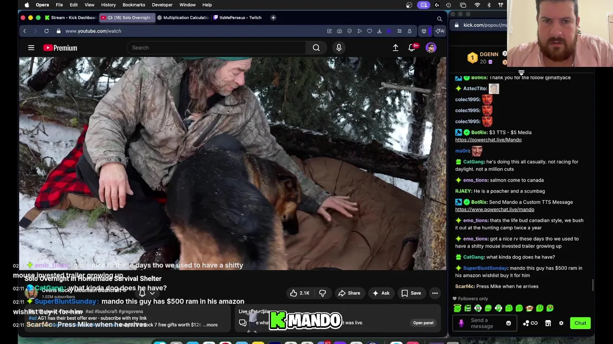
Task: Reload the YouTube page
Action: tap(46, 31)
